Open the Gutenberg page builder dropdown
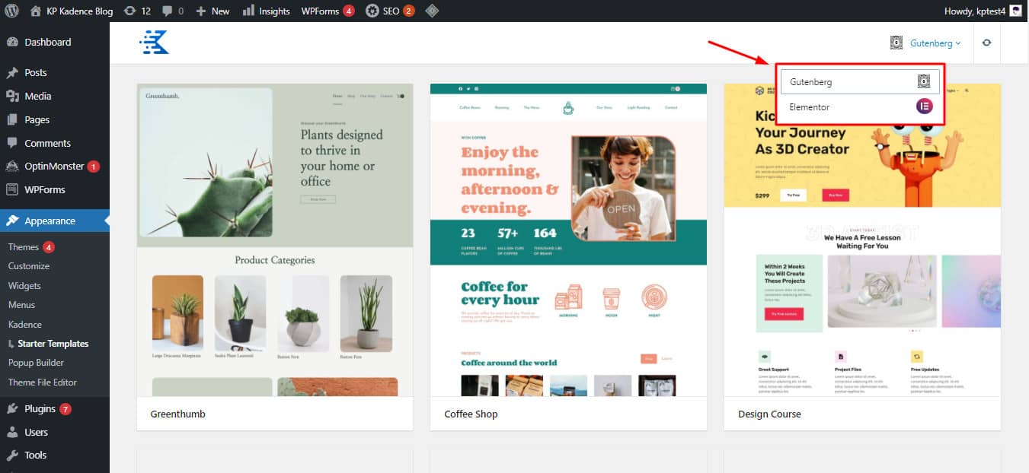Viewport: 1029px width, 473px height. 926,43
